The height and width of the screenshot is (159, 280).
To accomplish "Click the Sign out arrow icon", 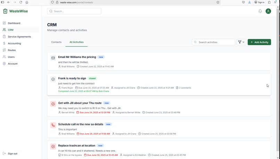I will tap(4, 153).
